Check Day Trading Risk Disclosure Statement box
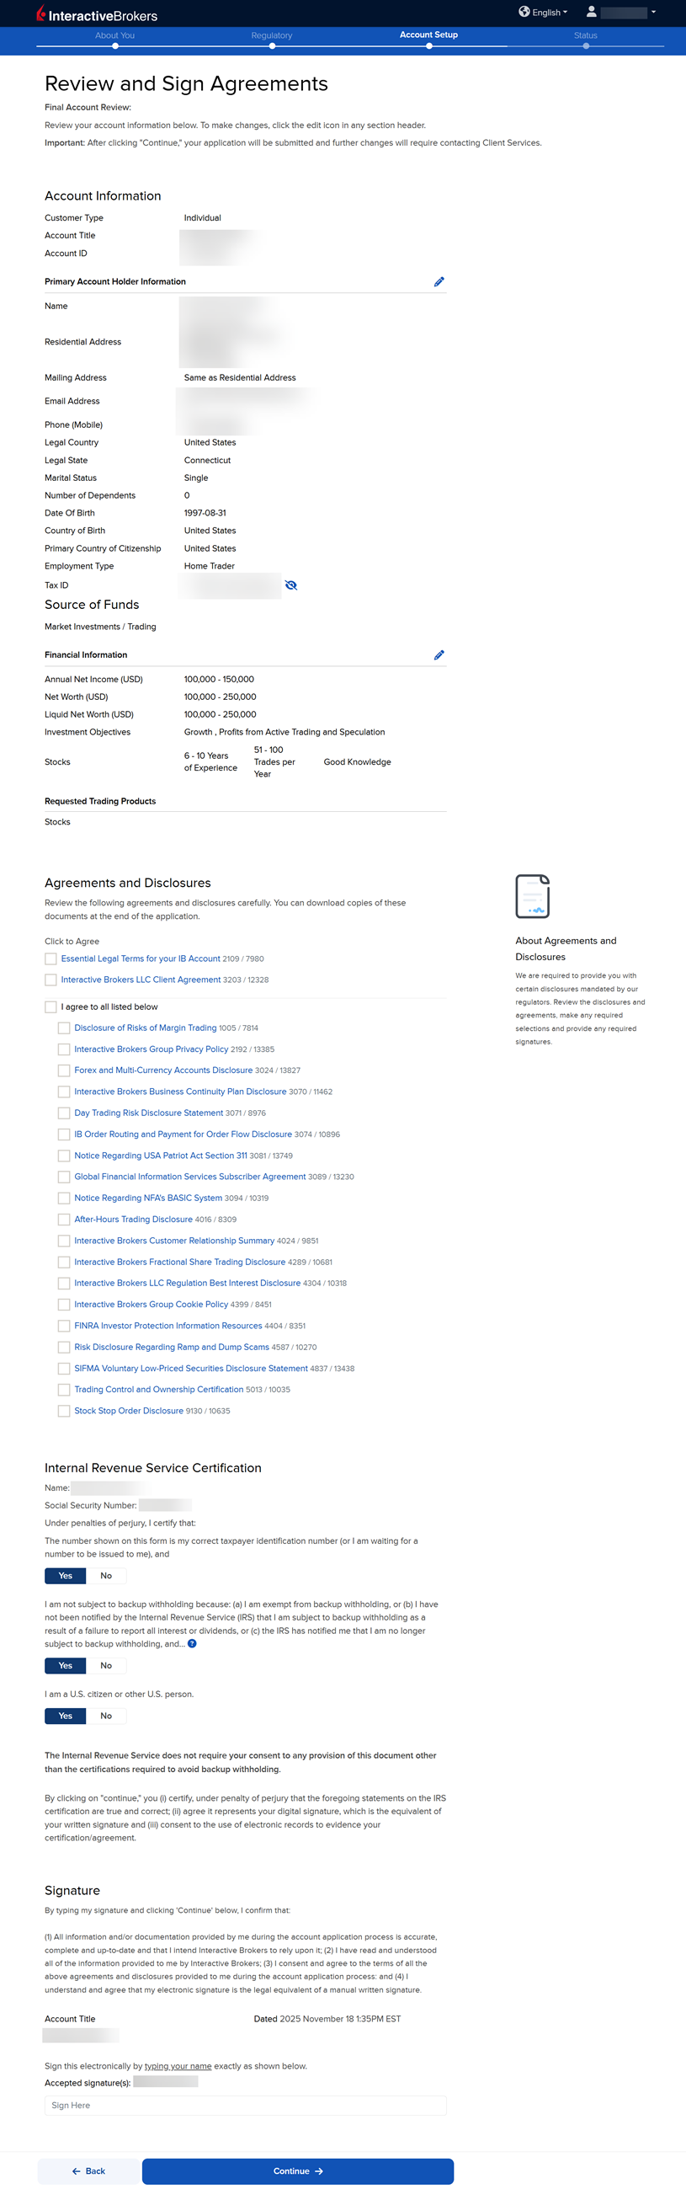The width and height of the screenshot is (686, 2205). point(64,1113)
